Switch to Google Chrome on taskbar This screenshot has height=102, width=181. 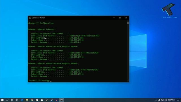[x=32, y=100]
